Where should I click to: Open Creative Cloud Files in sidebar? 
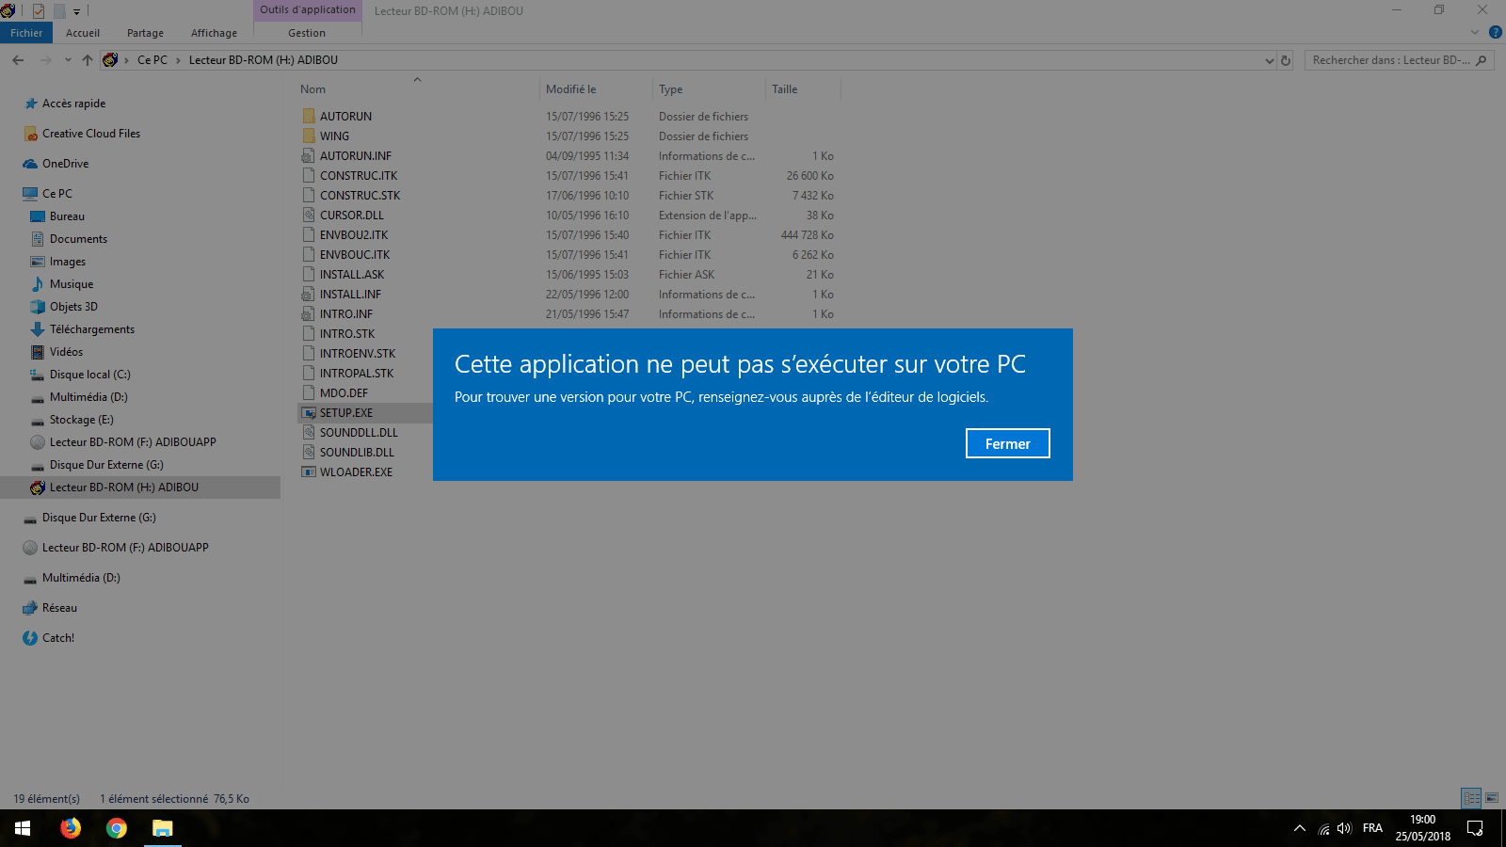pyautogui.click(x=91, y=134)
